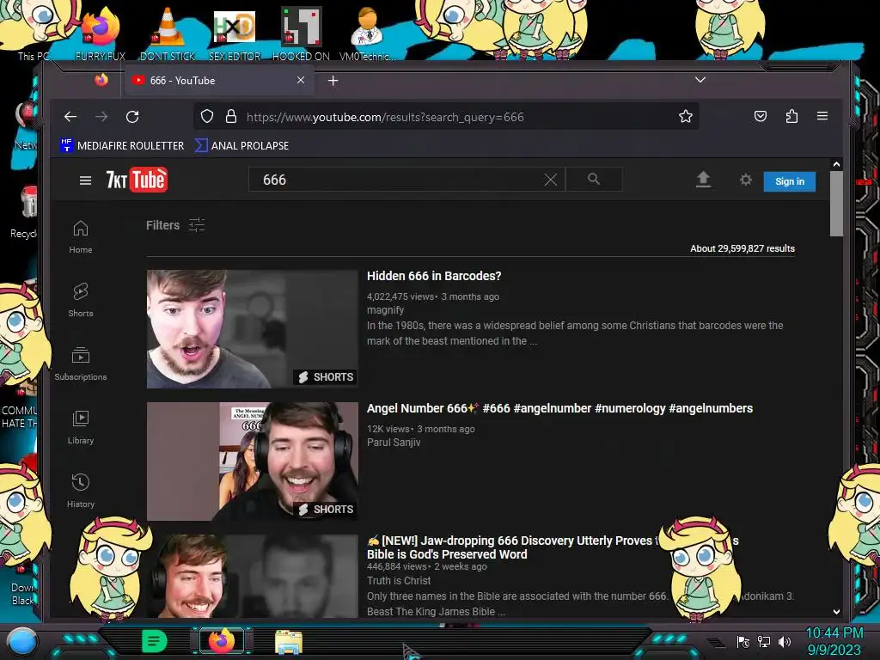Bookmark this page with the star
The image size is (880, 660).
tap(685, 116)
